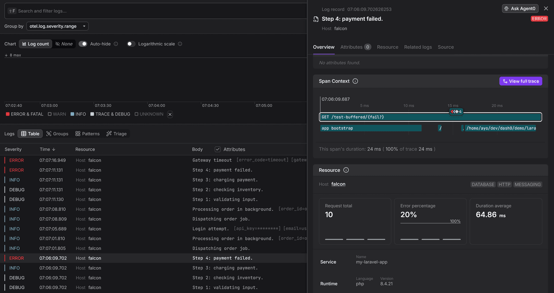Click the X button after the severity legend
The width and height of the screenshot is (554, 293).
(170, 114)
